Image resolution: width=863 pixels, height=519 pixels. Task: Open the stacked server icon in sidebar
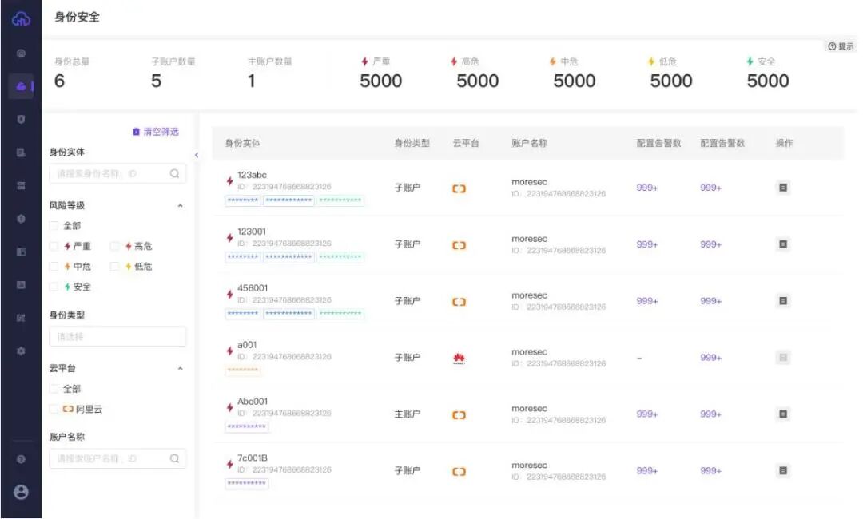pos(21,185)
